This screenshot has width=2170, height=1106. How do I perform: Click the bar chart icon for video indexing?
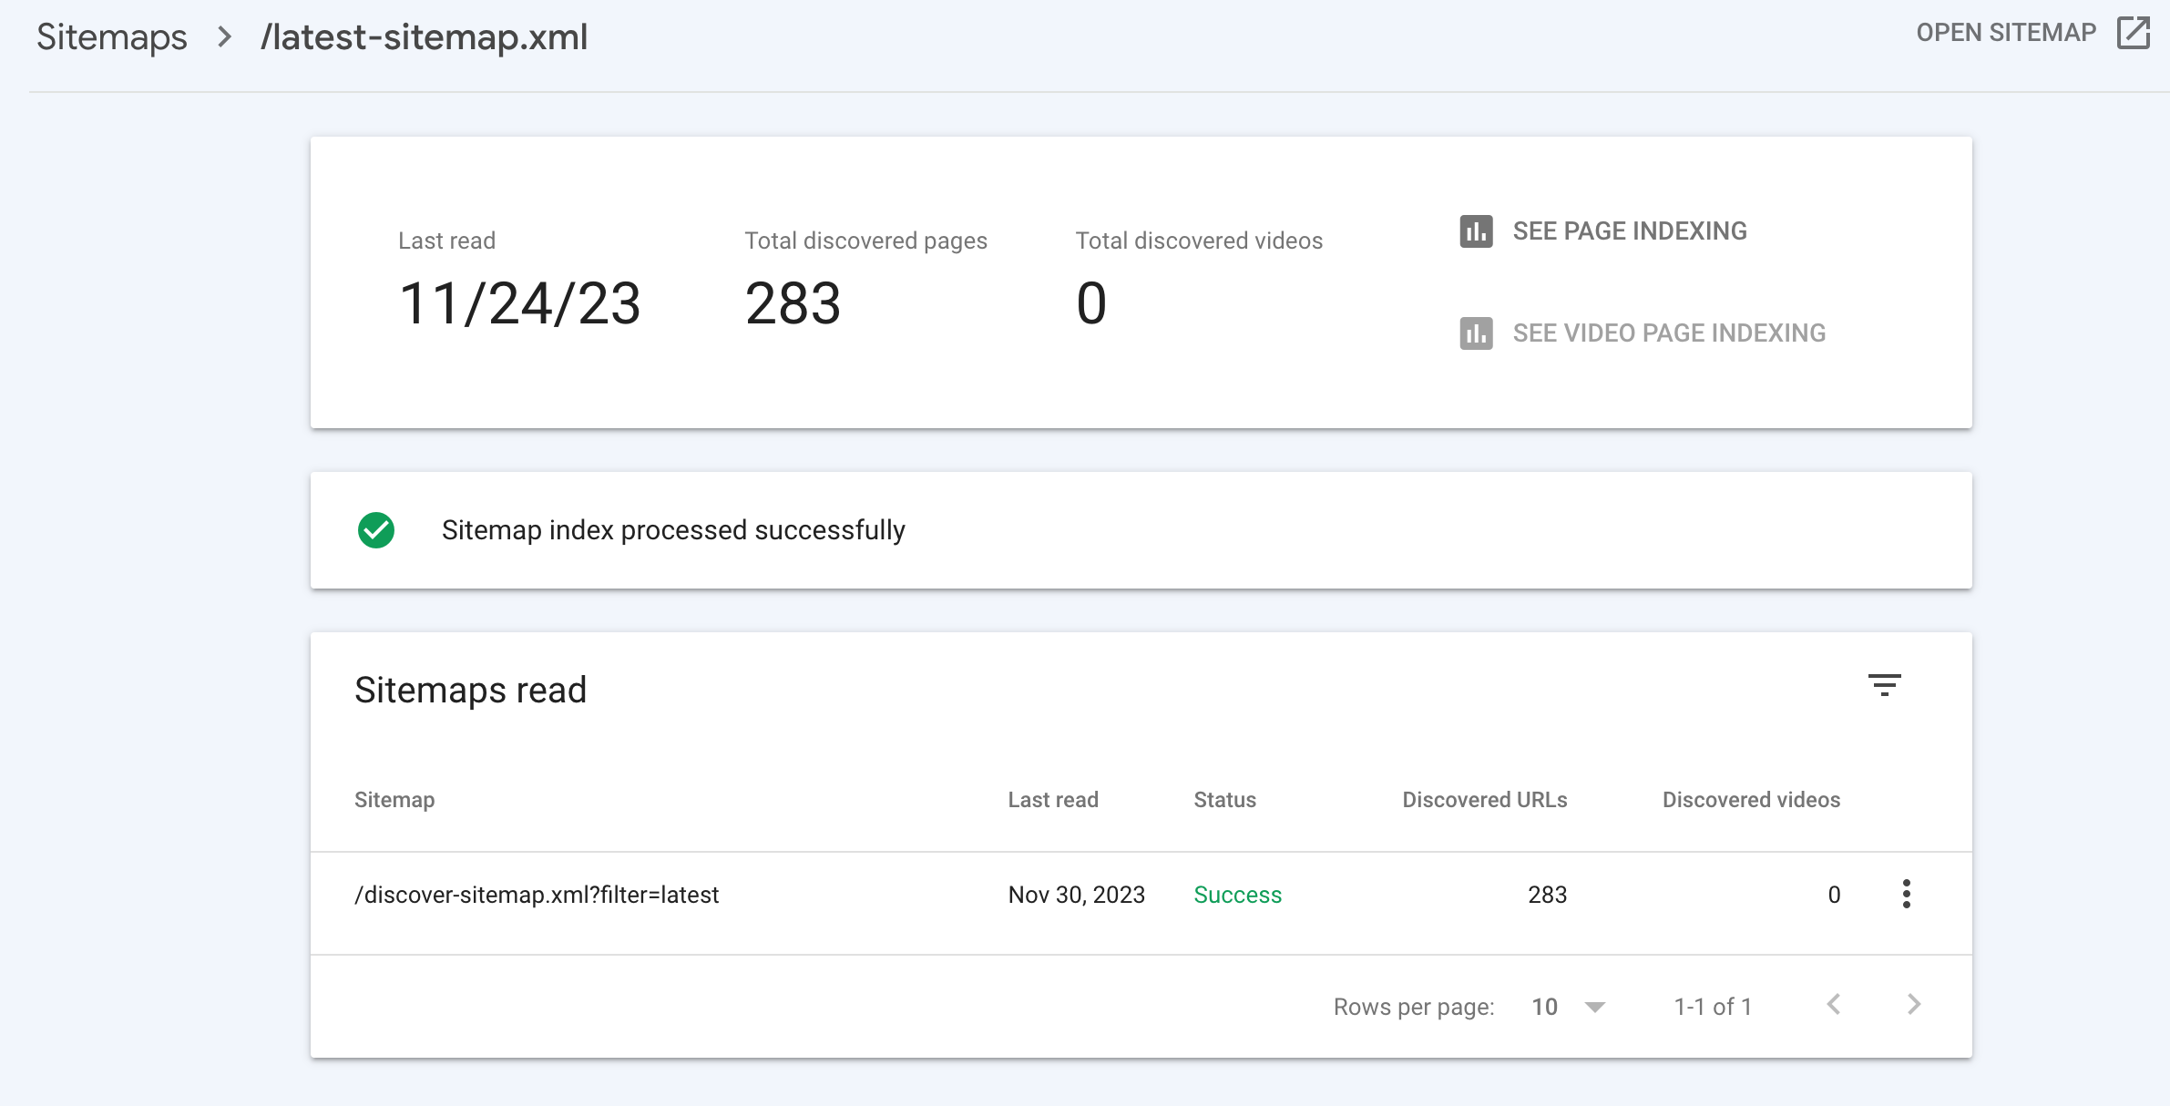point(1476,333)
